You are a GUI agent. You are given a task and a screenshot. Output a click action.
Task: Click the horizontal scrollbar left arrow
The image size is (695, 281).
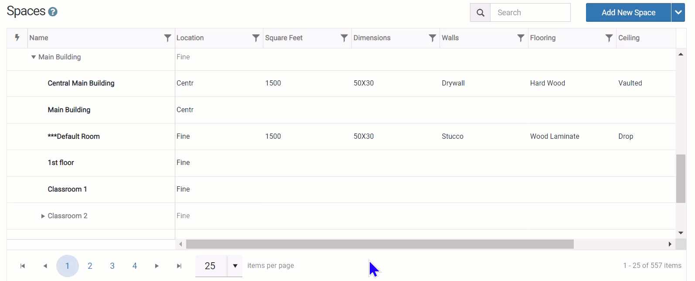click(x=181, y=244)
